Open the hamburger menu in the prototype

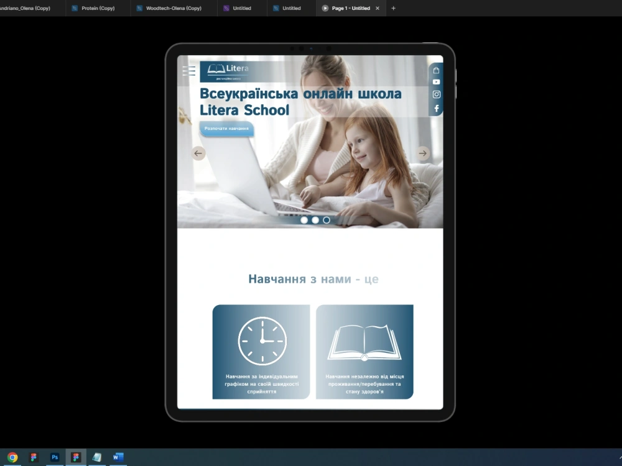point(189,71)
